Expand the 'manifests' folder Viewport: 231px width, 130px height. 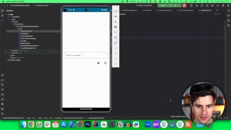click(x=9, y=17)
